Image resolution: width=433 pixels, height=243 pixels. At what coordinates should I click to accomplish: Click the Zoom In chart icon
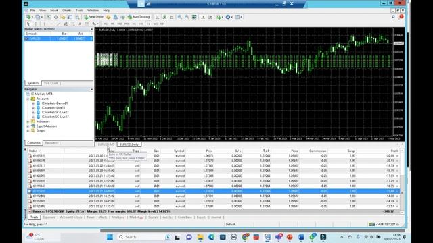[179, 17]
